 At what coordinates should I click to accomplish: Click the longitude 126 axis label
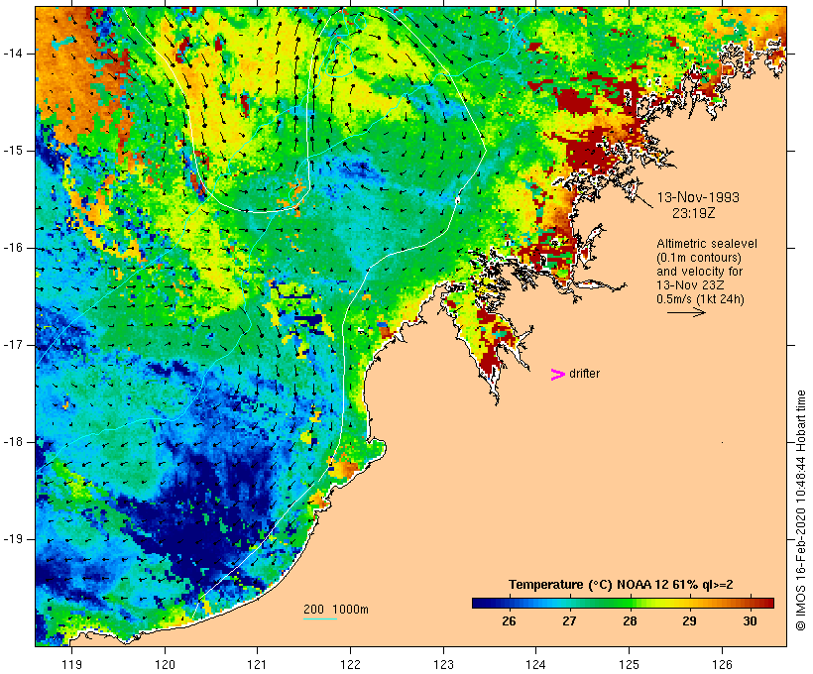(722, 665)
